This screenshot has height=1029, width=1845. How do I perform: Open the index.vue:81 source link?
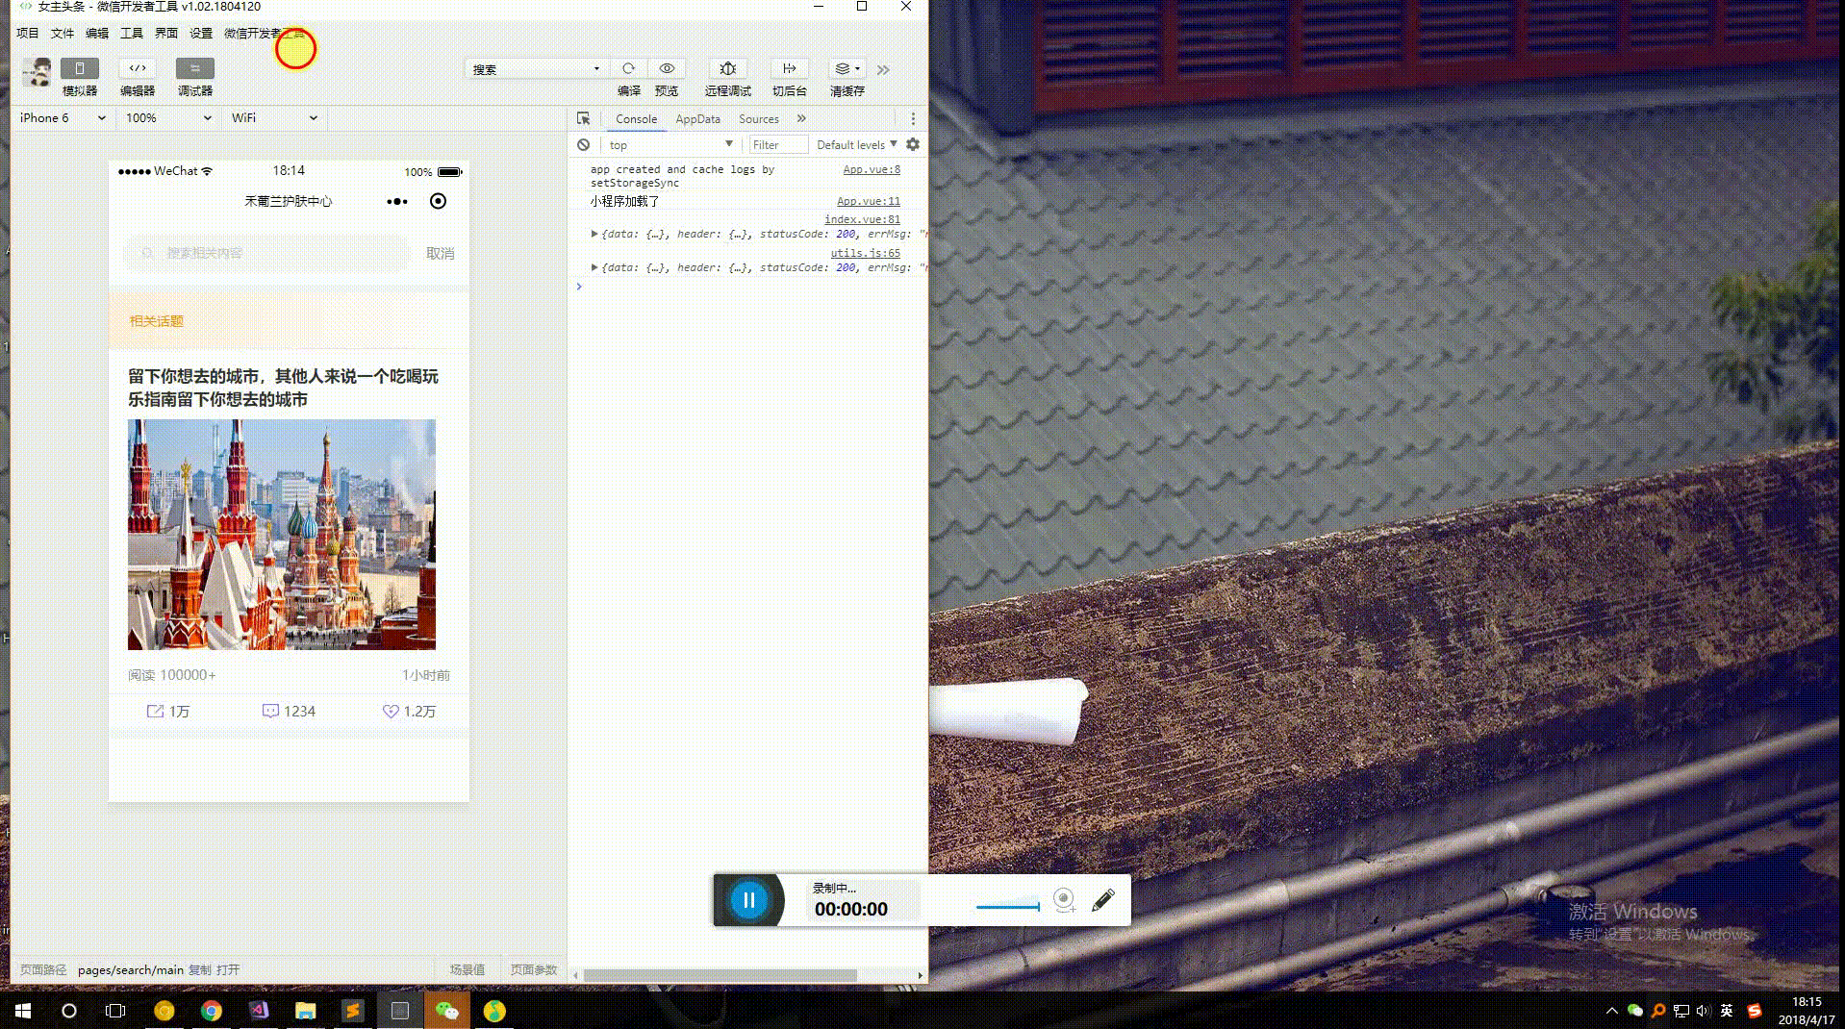pos(862,219)
